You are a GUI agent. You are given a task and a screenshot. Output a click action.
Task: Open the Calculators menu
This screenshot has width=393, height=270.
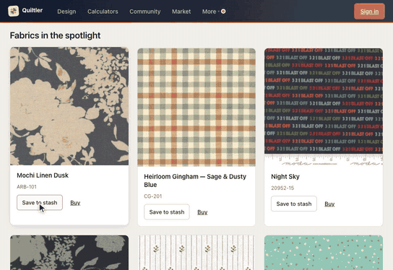click(x=103, y=12)
